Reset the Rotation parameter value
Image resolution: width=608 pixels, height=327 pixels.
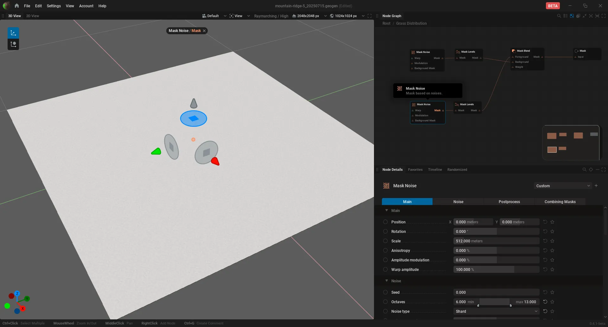point(545,232)
